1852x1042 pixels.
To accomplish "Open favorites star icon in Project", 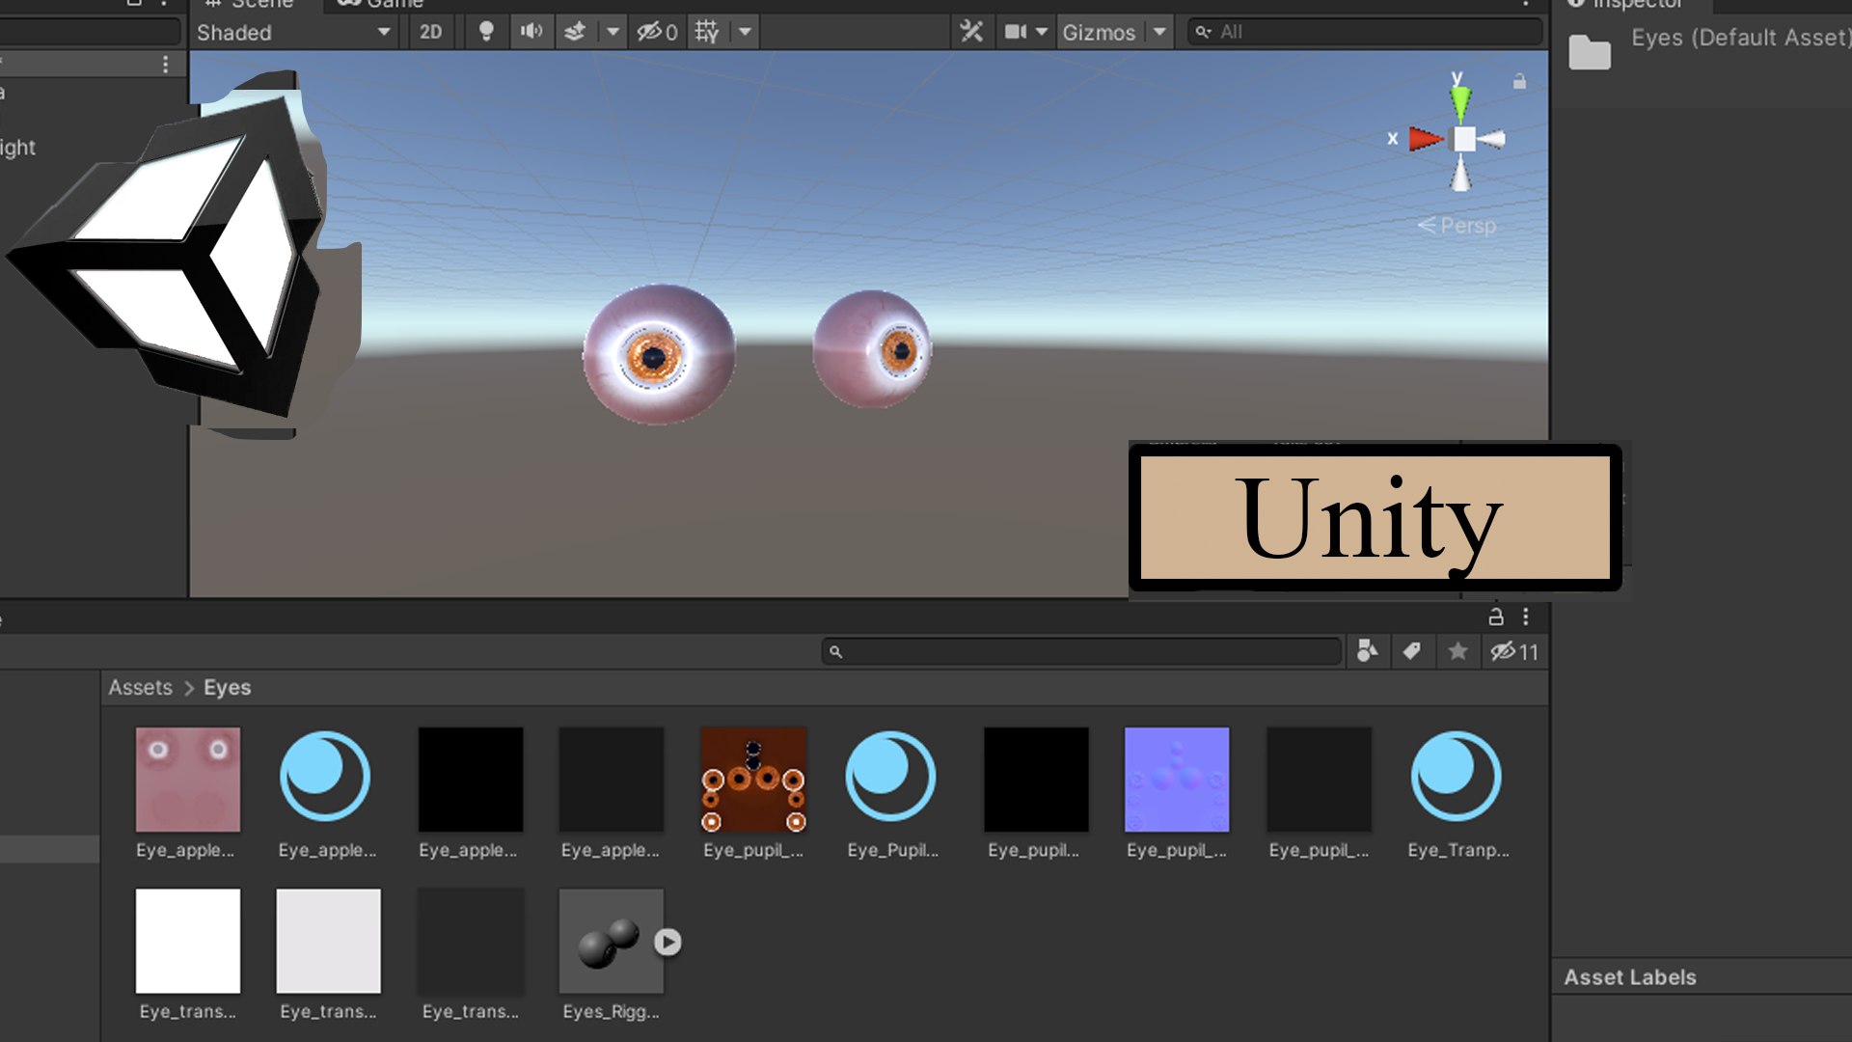I will coord(1457,651).
